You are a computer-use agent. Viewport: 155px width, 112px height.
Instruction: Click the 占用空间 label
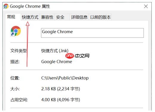[19, 100]
